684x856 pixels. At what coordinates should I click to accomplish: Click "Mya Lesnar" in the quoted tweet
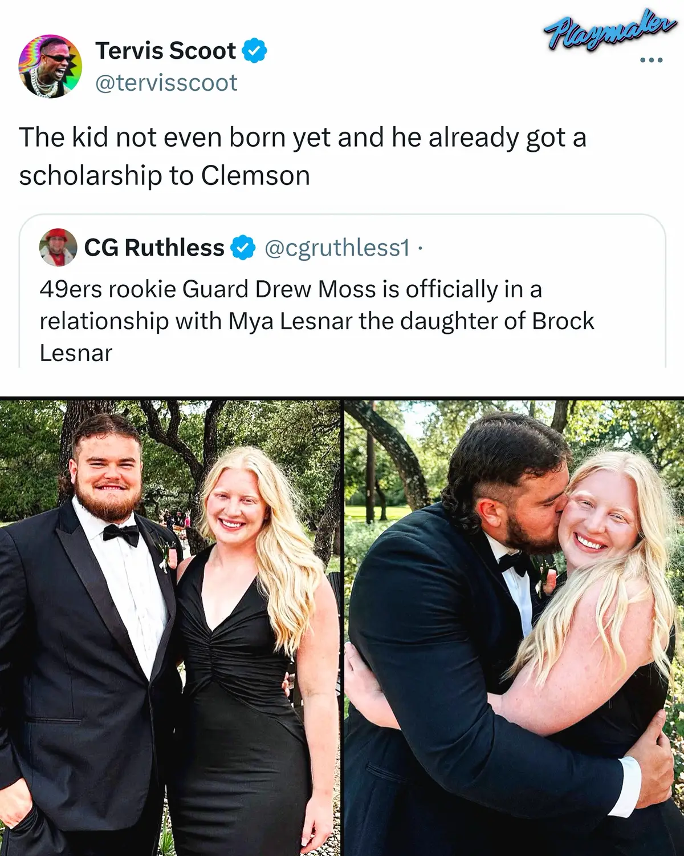(x=291, y=321)
